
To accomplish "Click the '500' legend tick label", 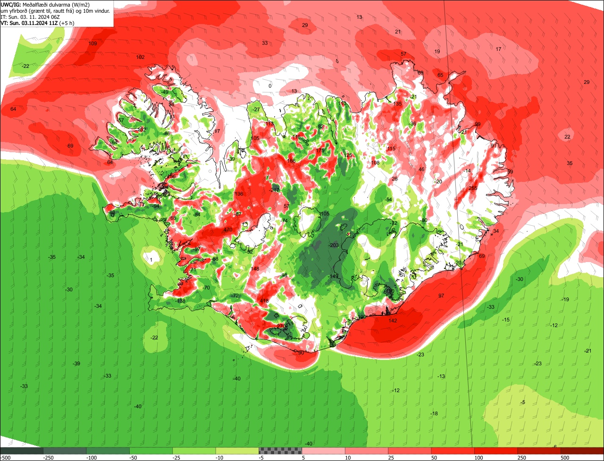I will coord(565,458).
